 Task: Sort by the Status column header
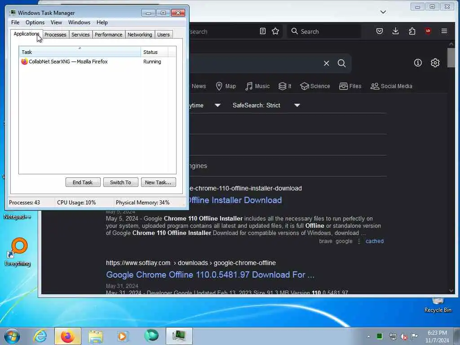point(155,52)
